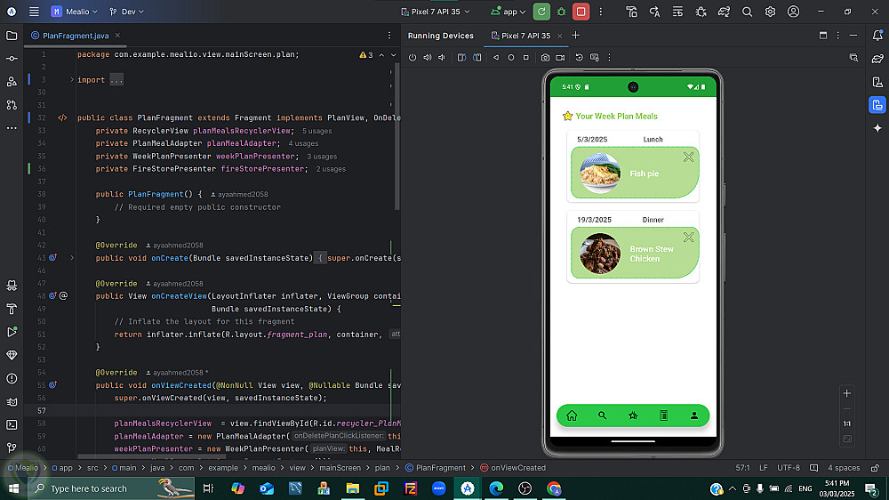
Task: Remove Fish pie from the plan
Action: 688,157
